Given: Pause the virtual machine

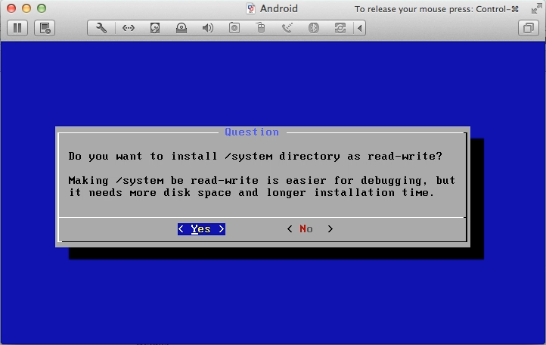Looking at the screenshot, I should point(17,28).
